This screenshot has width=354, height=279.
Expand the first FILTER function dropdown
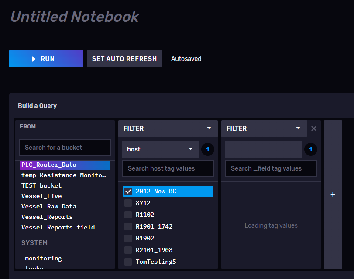click(168, 128)
